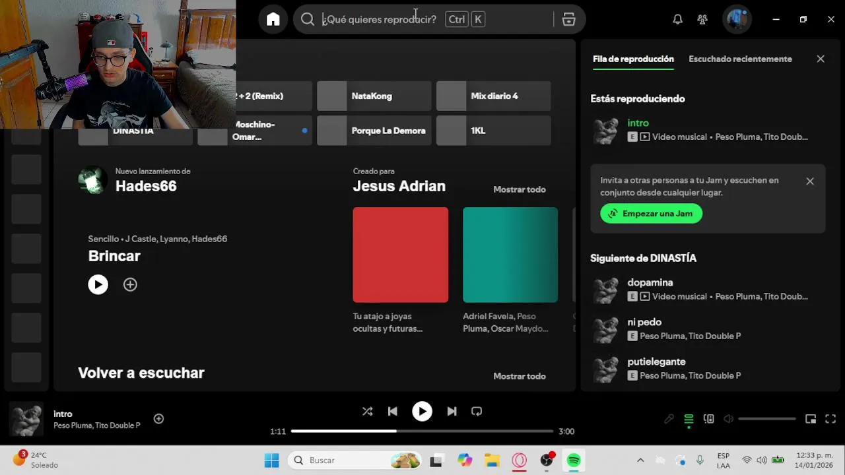845x475 pixels.
Task: Enter fullscreen player view
Action: pos(830,419)
